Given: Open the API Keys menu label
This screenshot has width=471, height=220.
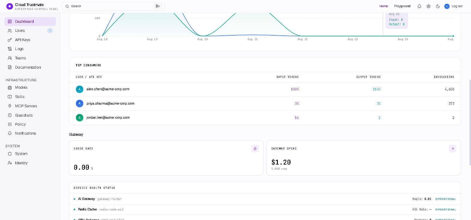Looking at the screenshot, I should (23, 40).
